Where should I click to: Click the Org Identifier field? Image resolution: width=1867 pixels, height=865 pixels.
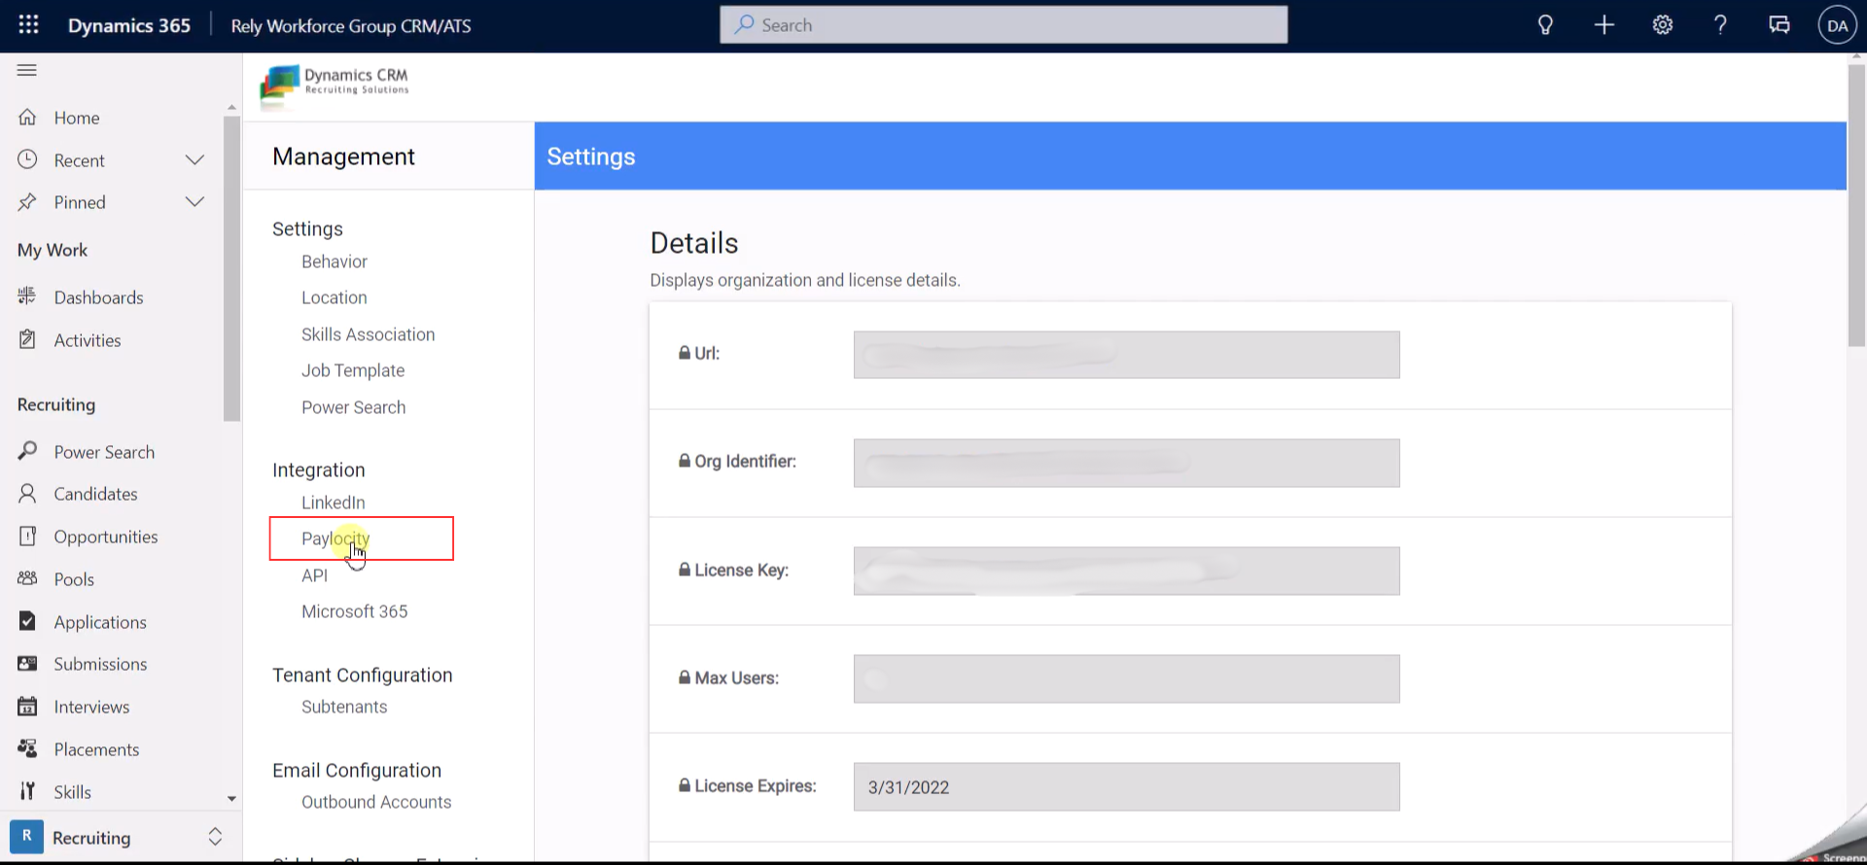point(1126,463)
